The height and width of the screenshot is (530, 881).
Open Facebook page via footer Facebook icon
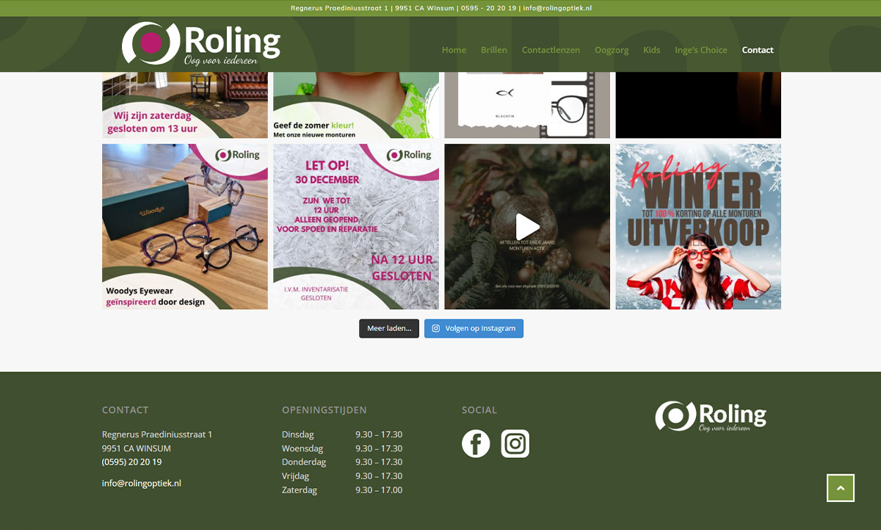pyautogui.click(x=476, y=443)
